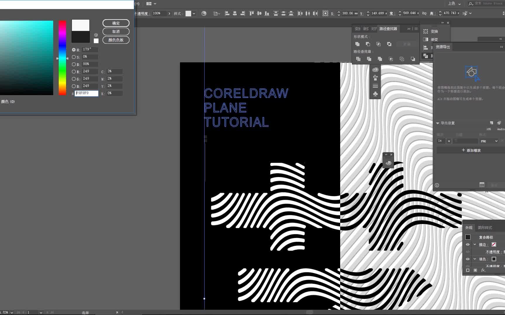
Task: Open the arrange documents layout dropdown
Action: pyautogui.click(x=151, y=4)
